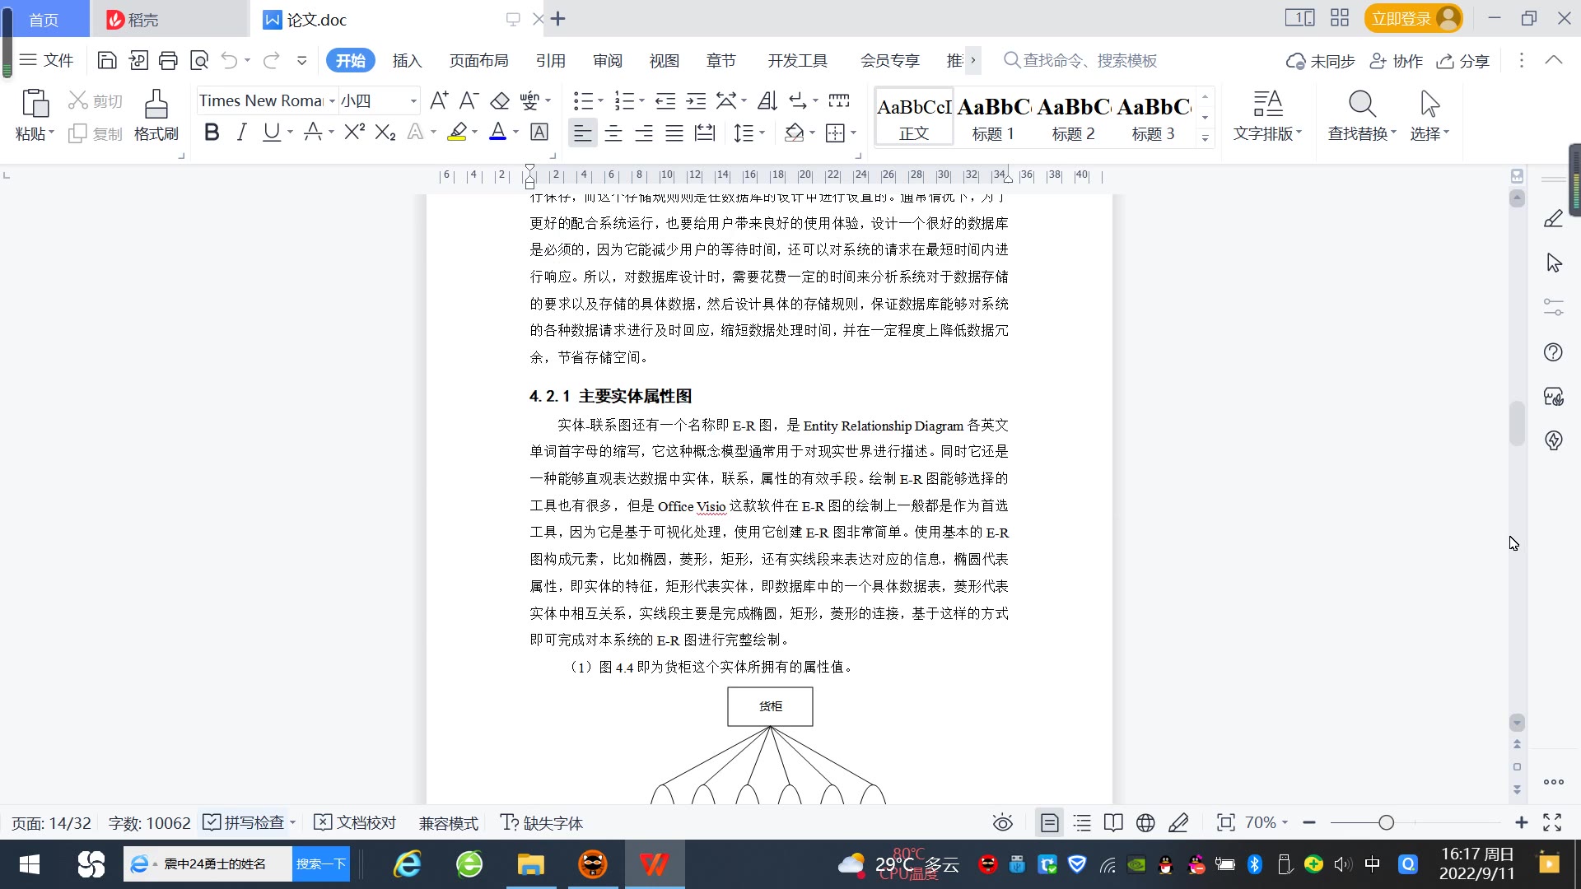The image size is (1581, 889).
Task: Open Find and Replace tool
Action: click(x=1362, y=114)
